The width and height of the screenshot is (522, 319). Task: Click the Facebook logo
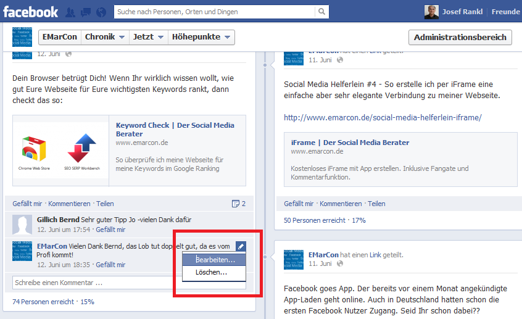pos(31,12)
